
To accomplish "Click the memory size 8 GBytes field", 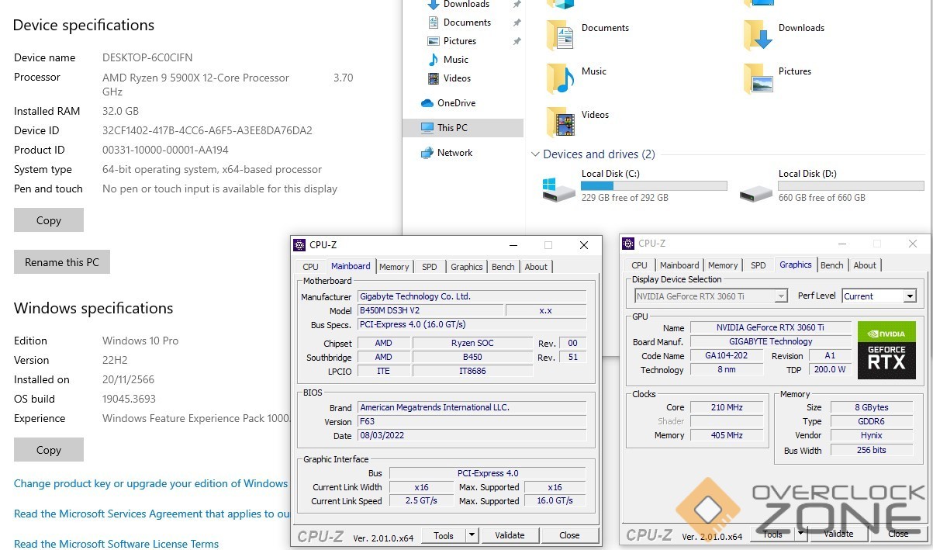I will [x=873, y=407].
